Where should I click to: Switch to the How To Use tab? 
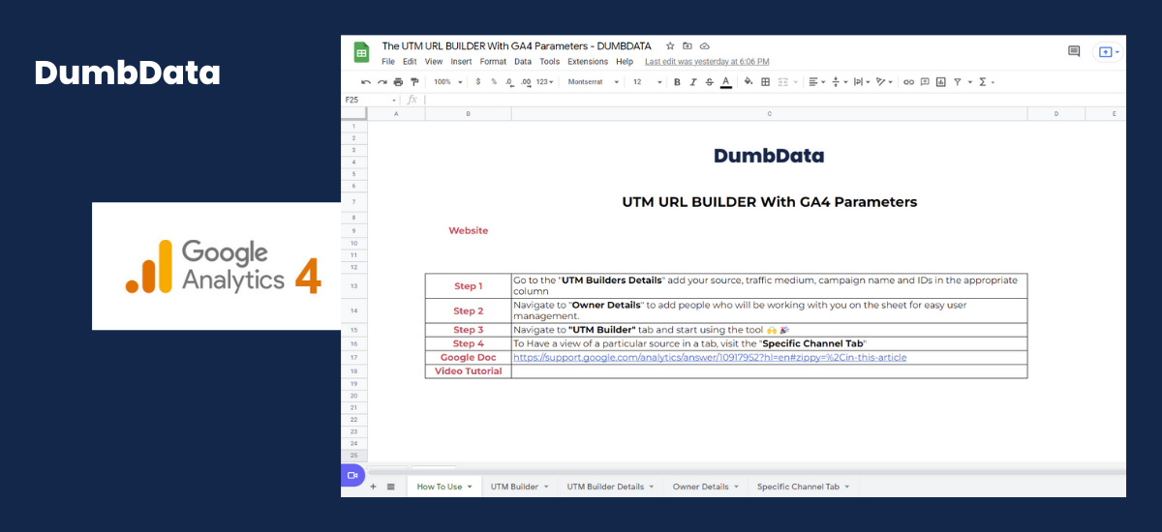pyautogui.click(x=444, y=487)
